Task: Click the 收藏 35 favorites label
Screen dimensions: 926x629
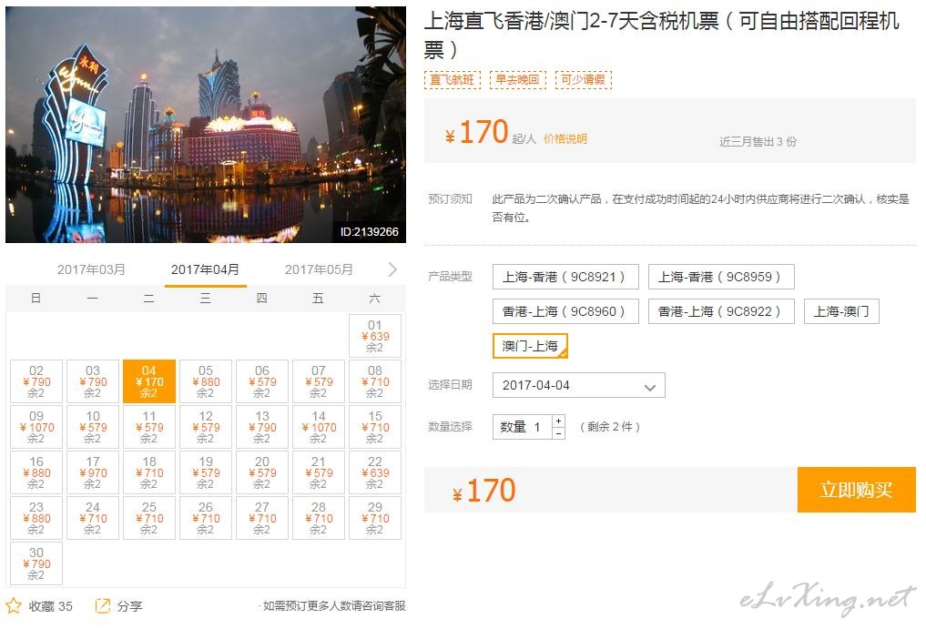Action: 51,606
